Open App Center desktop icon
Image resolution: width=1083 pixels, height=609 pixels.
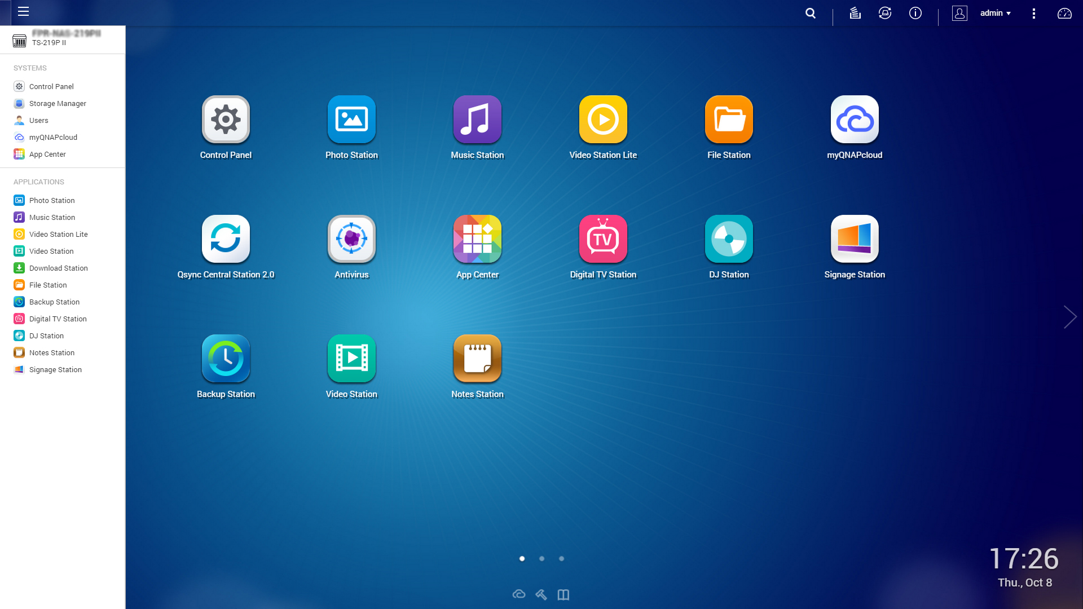(477, 239)
